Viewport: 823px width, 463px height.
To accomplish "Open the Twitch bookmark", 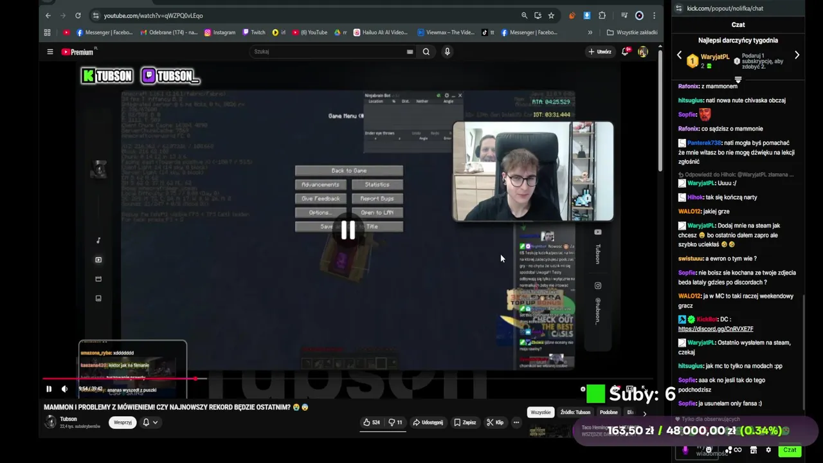I will (255, 32).
